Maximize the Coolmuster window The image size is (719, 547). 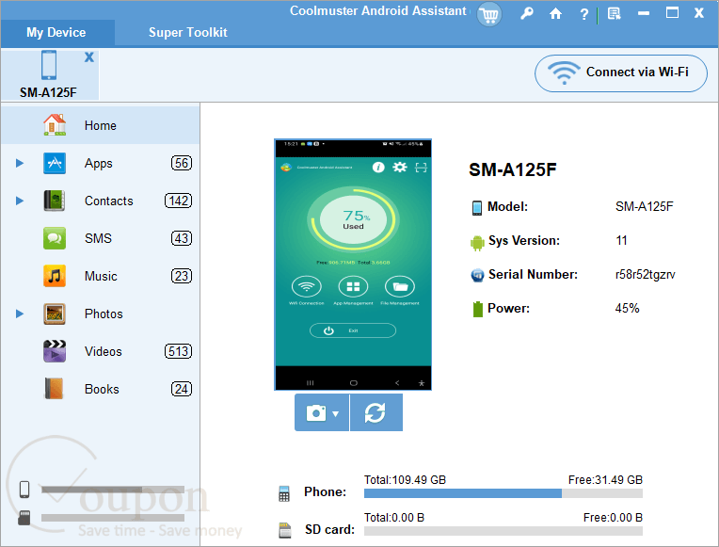[x=672, y=13]
